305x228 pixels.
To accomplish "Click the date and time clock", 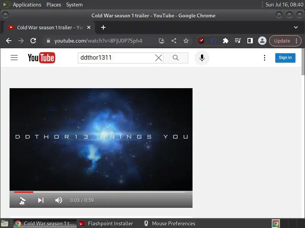I will pos(284,5).
